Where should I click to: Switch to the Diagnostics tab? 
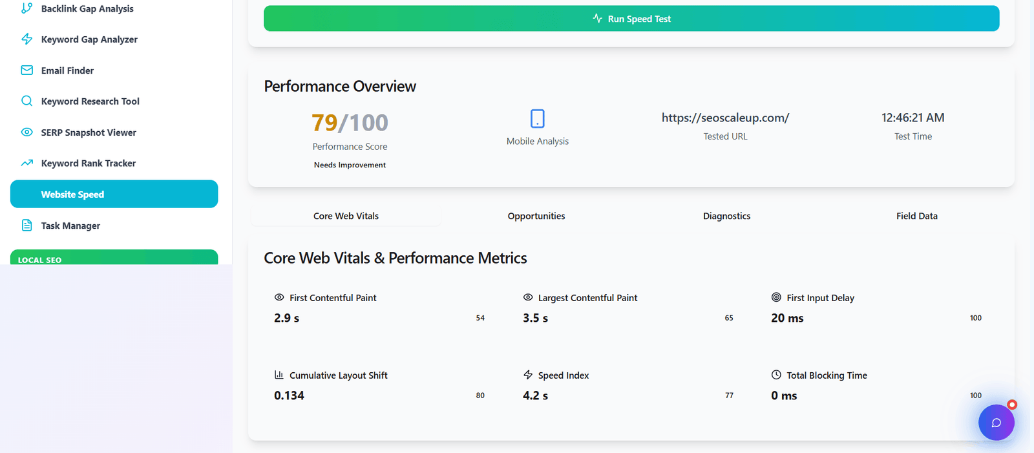click(726, 216)
